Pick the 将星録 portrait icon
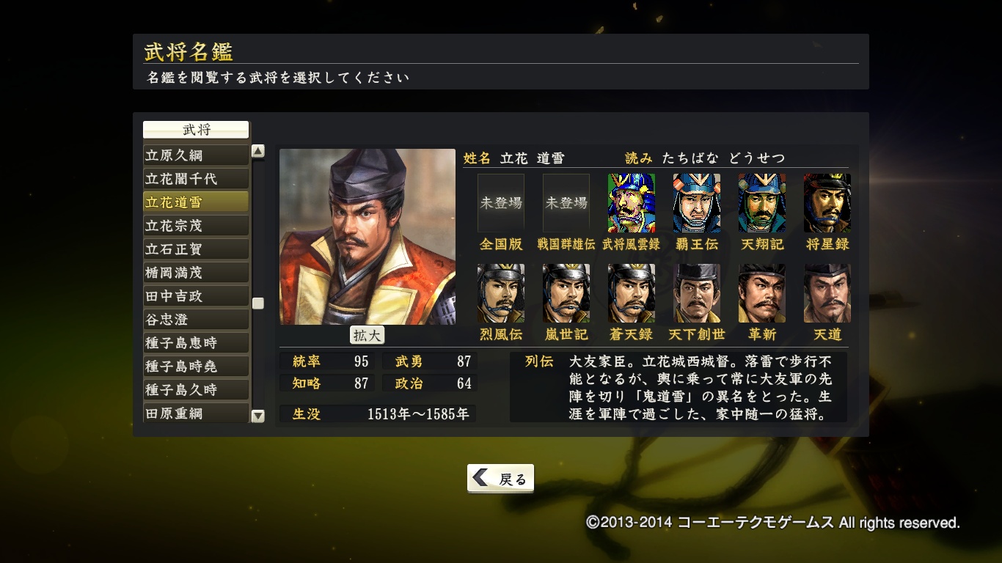This screenshot has height=563, width=1002. coord(827,203)
